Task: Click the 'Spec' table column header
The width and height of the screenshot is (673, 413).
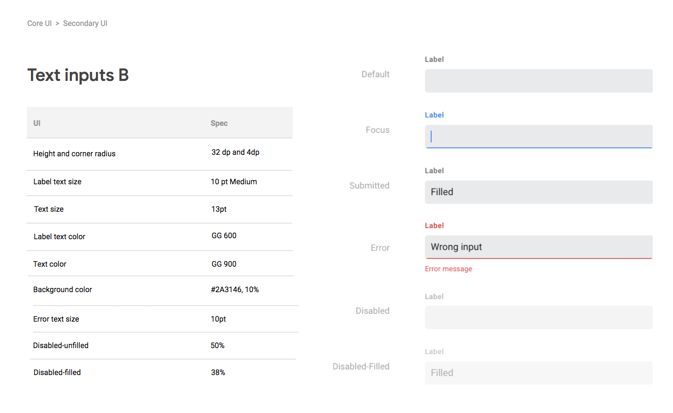Action: click(x=219, y=123)
